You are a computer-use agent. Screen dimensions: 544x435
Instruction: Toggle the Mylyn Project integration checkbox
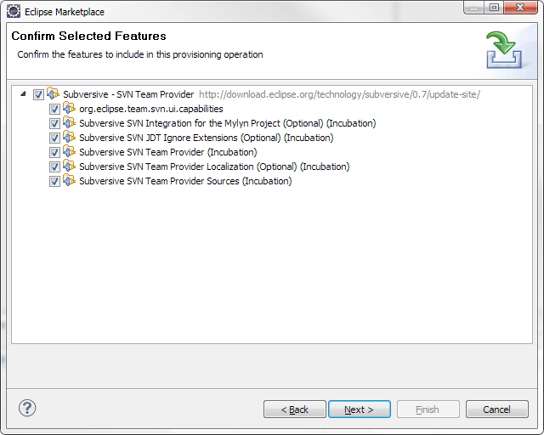[54, 123]
